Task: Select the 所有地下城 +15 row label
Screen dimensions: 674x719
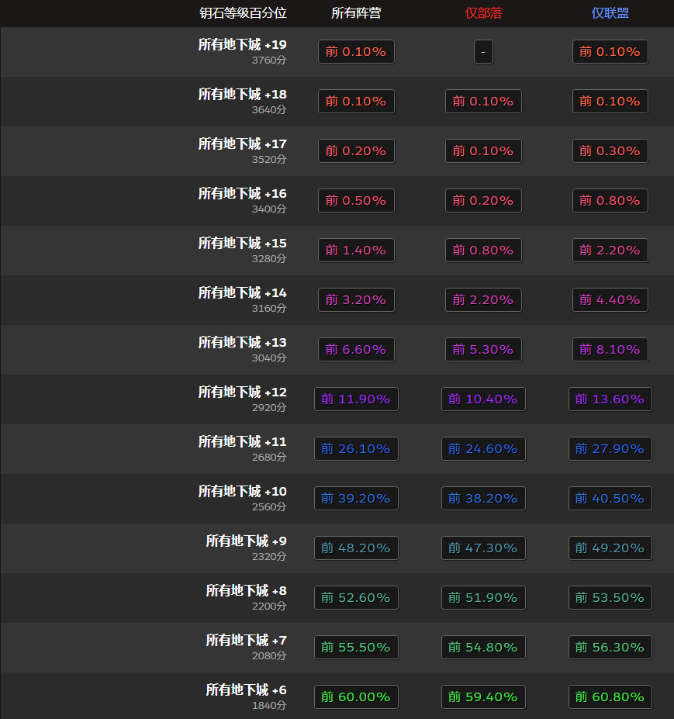Action: click(242, 243)
